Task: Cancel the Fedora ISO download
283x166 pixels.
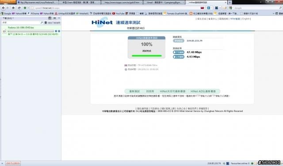Action: point(59,31)
